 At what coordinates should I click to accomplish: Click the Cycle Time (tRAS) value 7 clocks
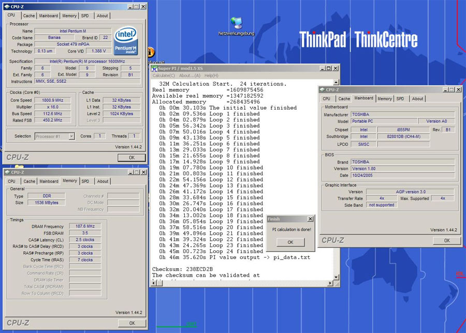(85, 260)
